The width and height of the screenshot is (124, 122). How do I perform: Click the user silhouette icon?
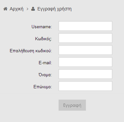[x=33, y=9]
